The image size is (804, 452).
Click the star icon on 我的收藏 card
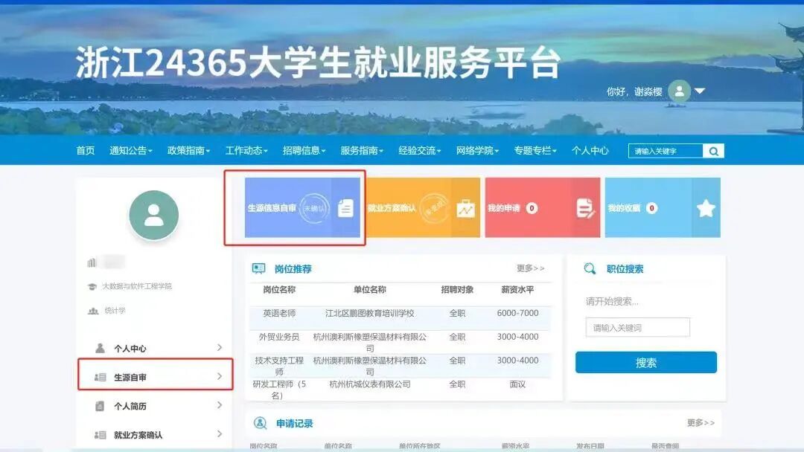(704, 209)
